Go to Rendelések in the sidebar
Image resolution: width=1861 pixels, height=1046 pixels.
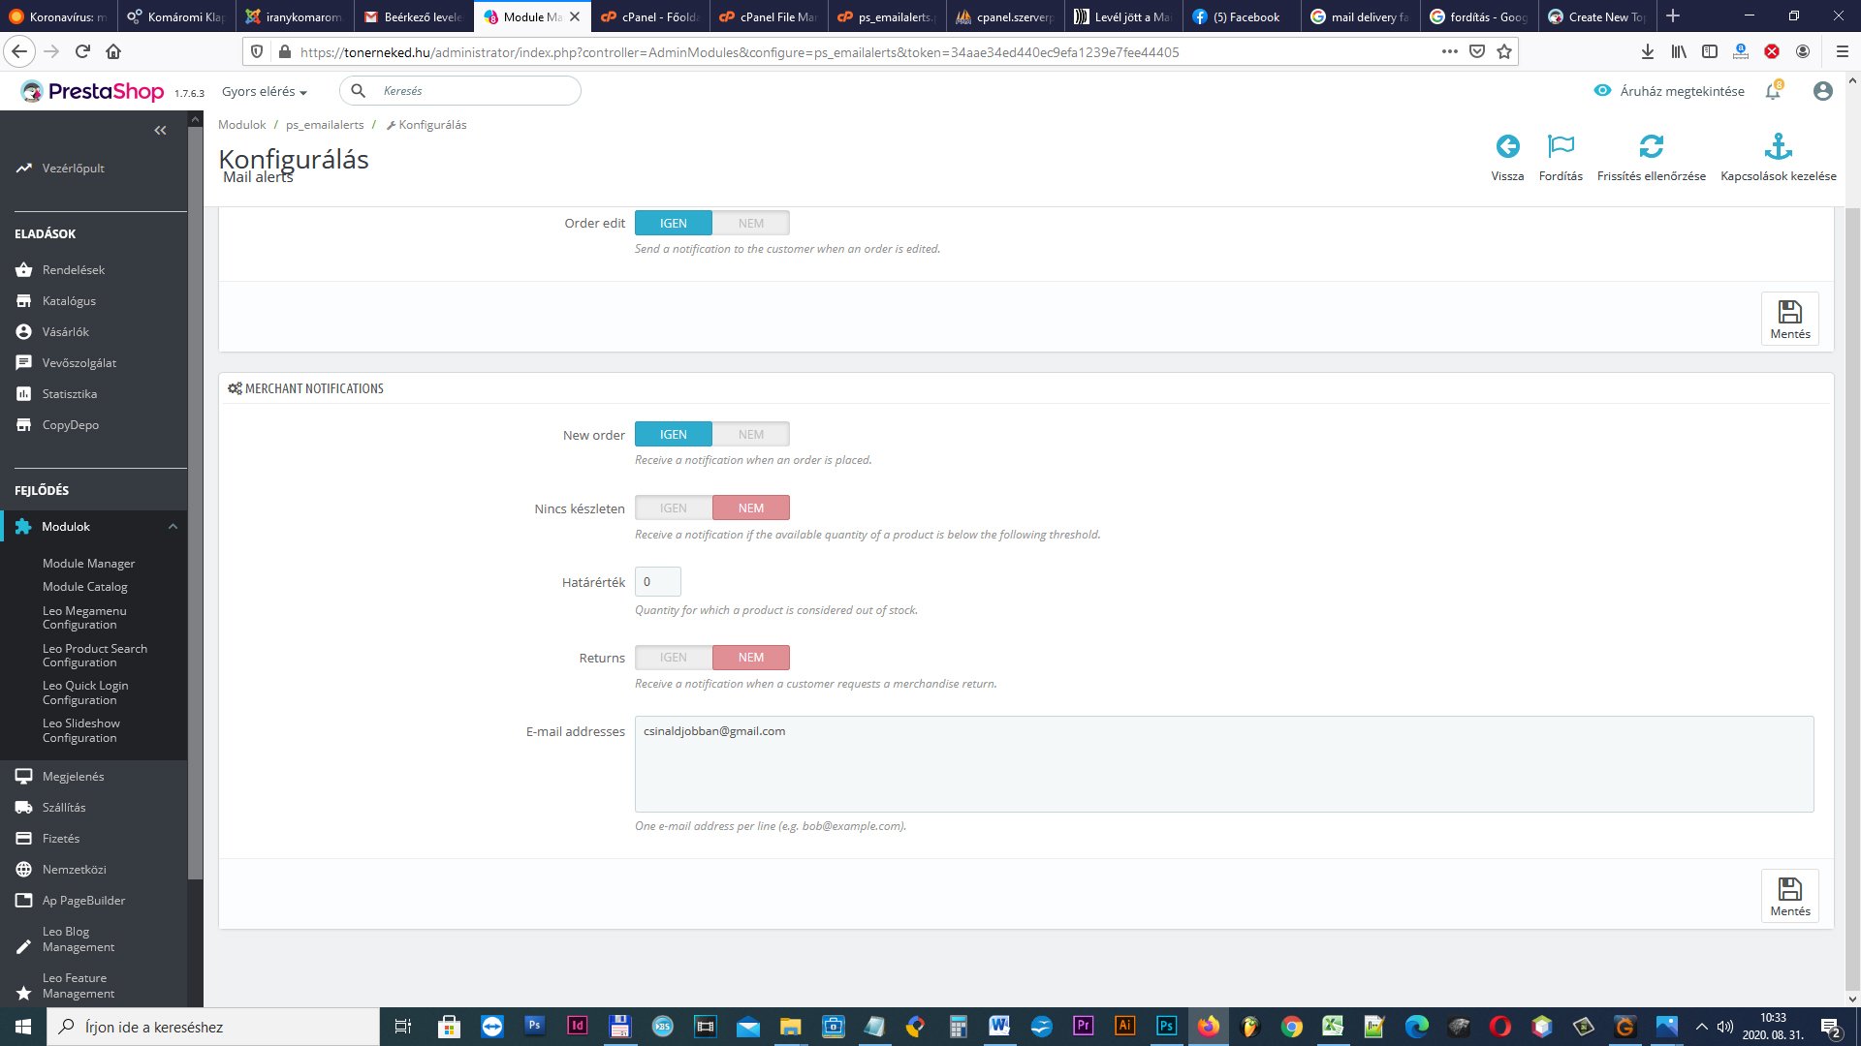73,270
